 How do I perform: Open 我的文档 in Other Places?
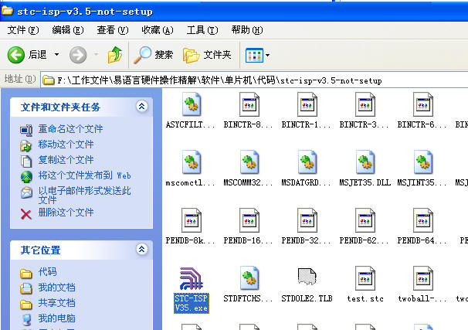(56, 287)
